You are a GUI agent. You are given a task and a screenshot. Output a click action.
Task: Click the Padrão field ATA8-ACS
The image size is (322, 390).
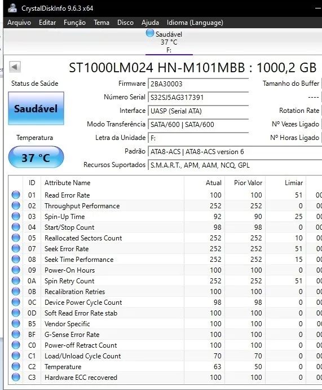click(235, 151)
